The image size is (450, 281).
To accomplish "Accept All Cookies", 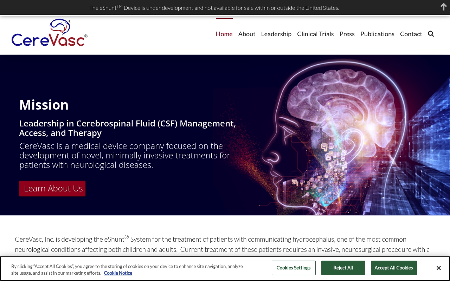I will pyautogui.click(x=394, y=268).
